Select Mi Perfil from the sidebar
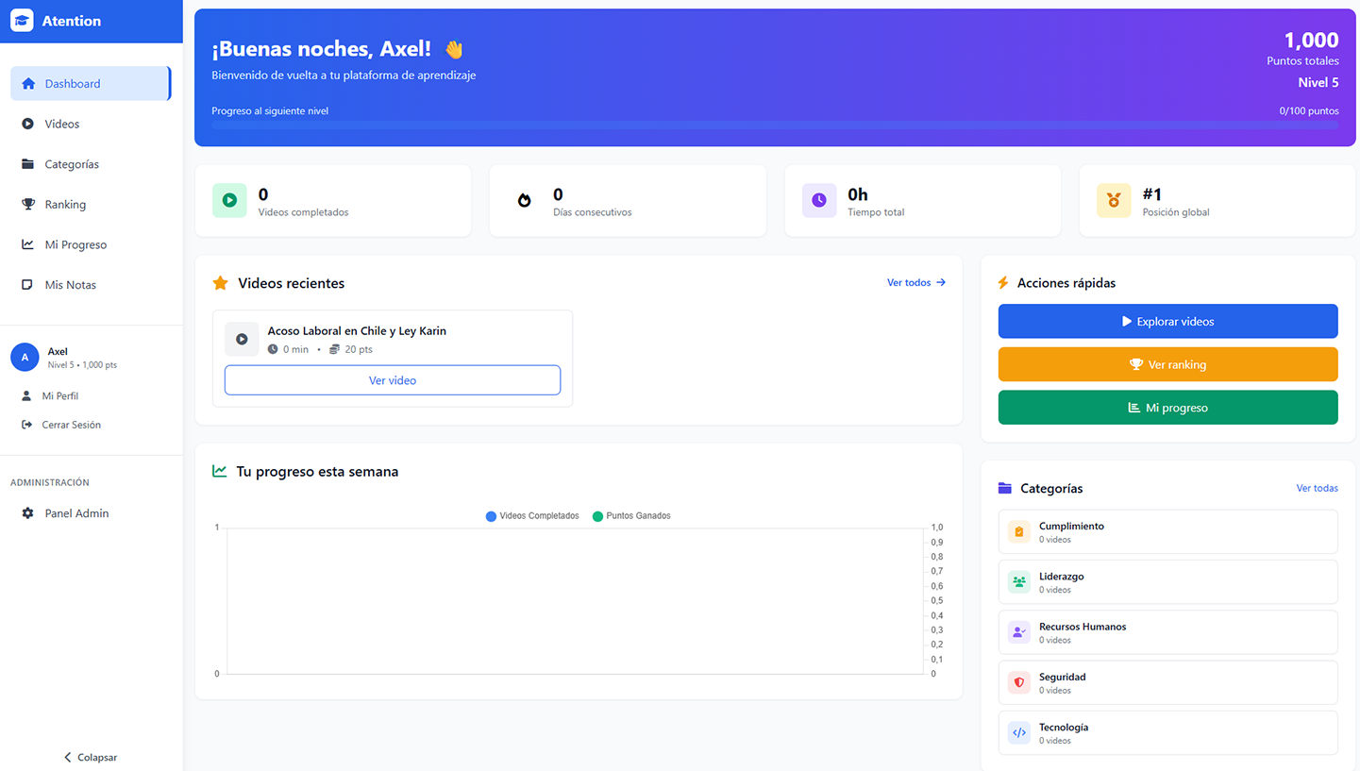The image size is (1360, 771). click(59, 395)
